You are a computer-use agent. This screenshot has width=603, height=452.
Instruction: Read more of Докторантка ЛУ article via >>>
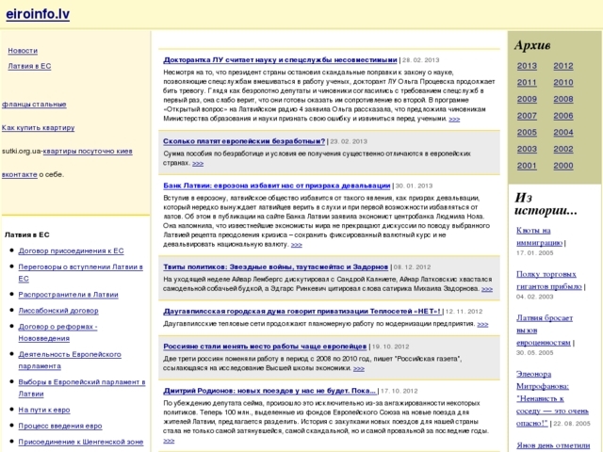(x=454, y=119)
